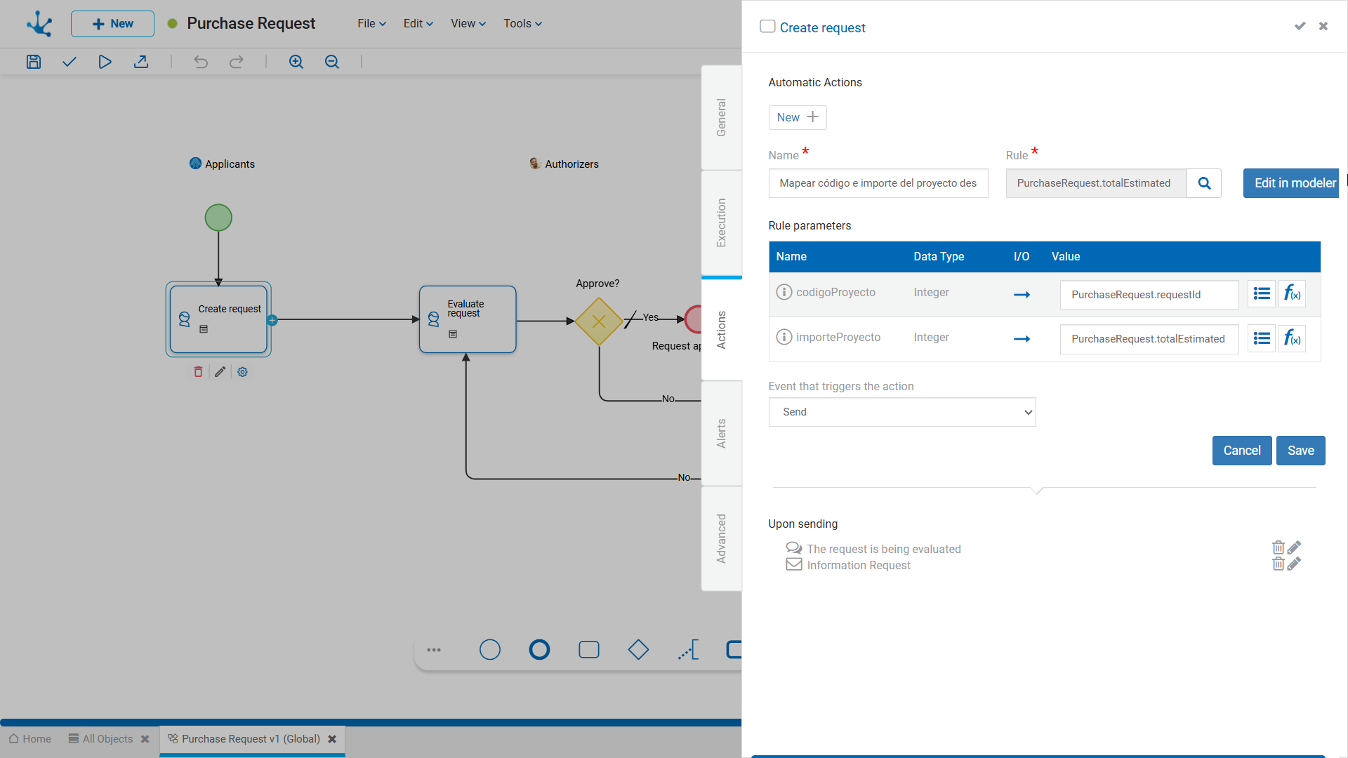Select the end event bold circle in palette
The image size is (1348, 758).
click(x=539, y=650)
